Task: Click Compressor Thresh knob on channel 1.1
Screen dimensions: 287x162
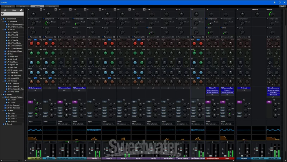Action: pyautogui.click(x=48, y=23)
